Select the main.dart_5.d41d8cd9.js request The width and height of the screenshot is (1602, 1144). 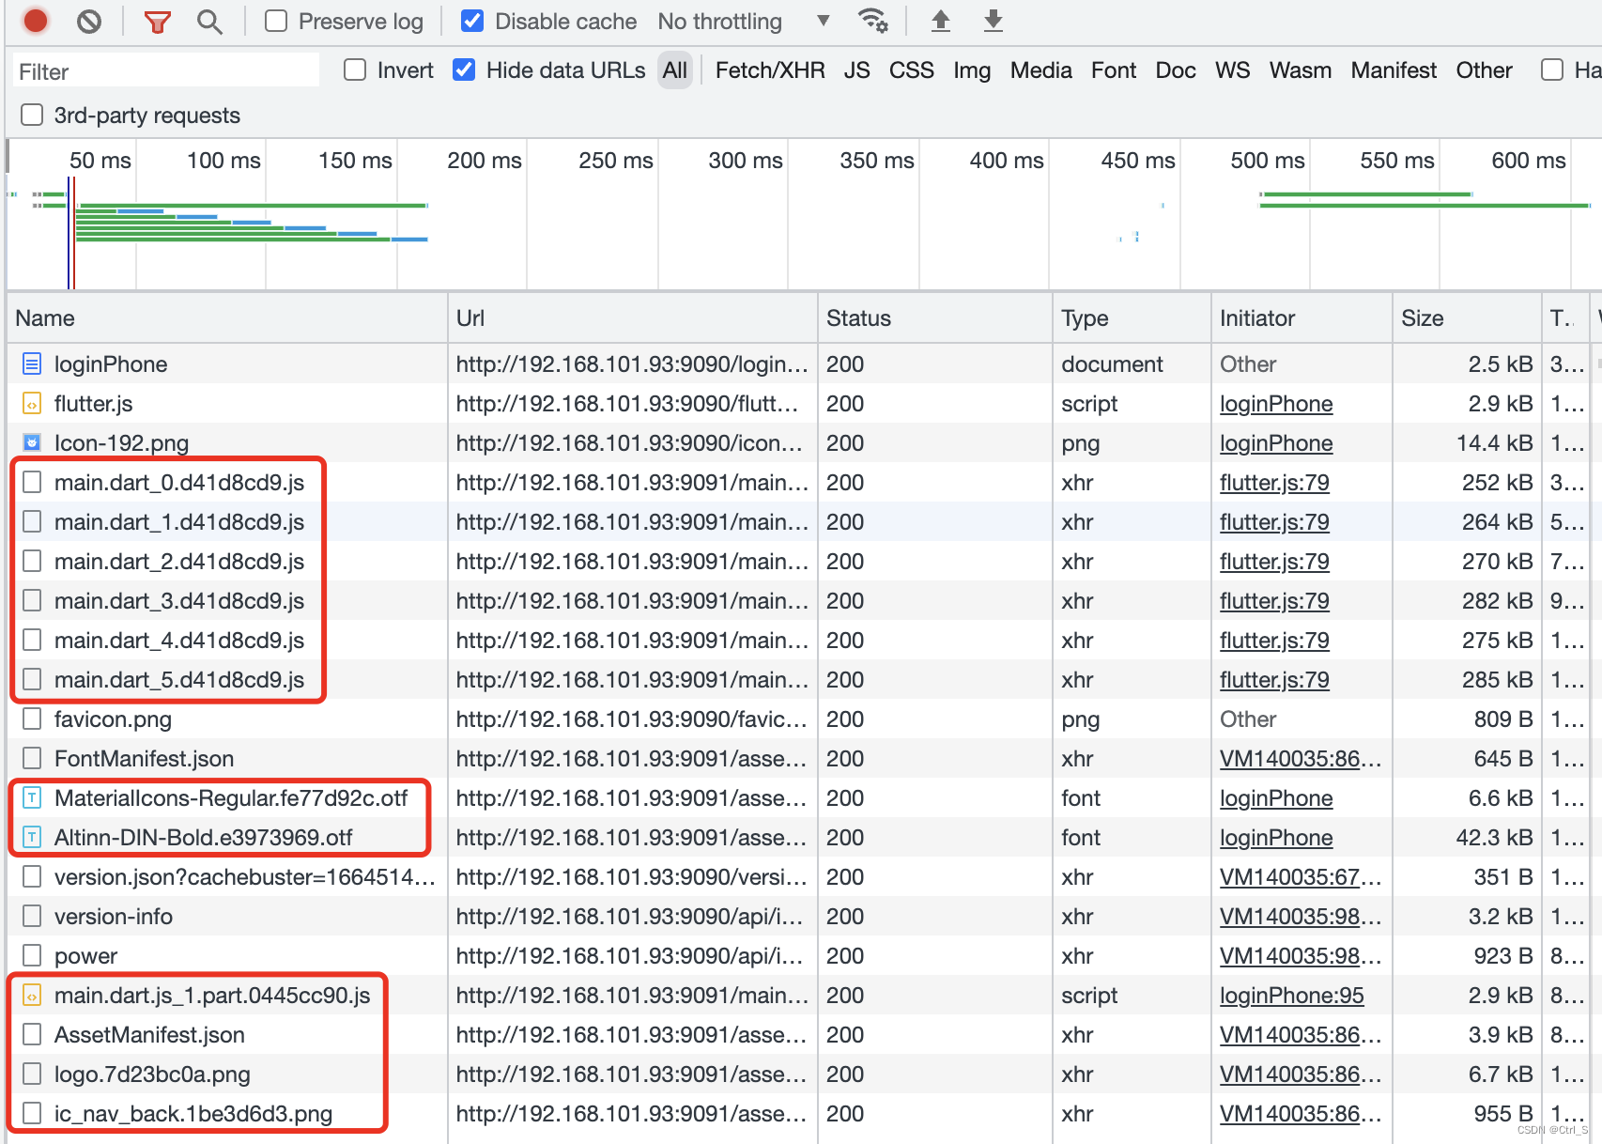coord(178,680)
